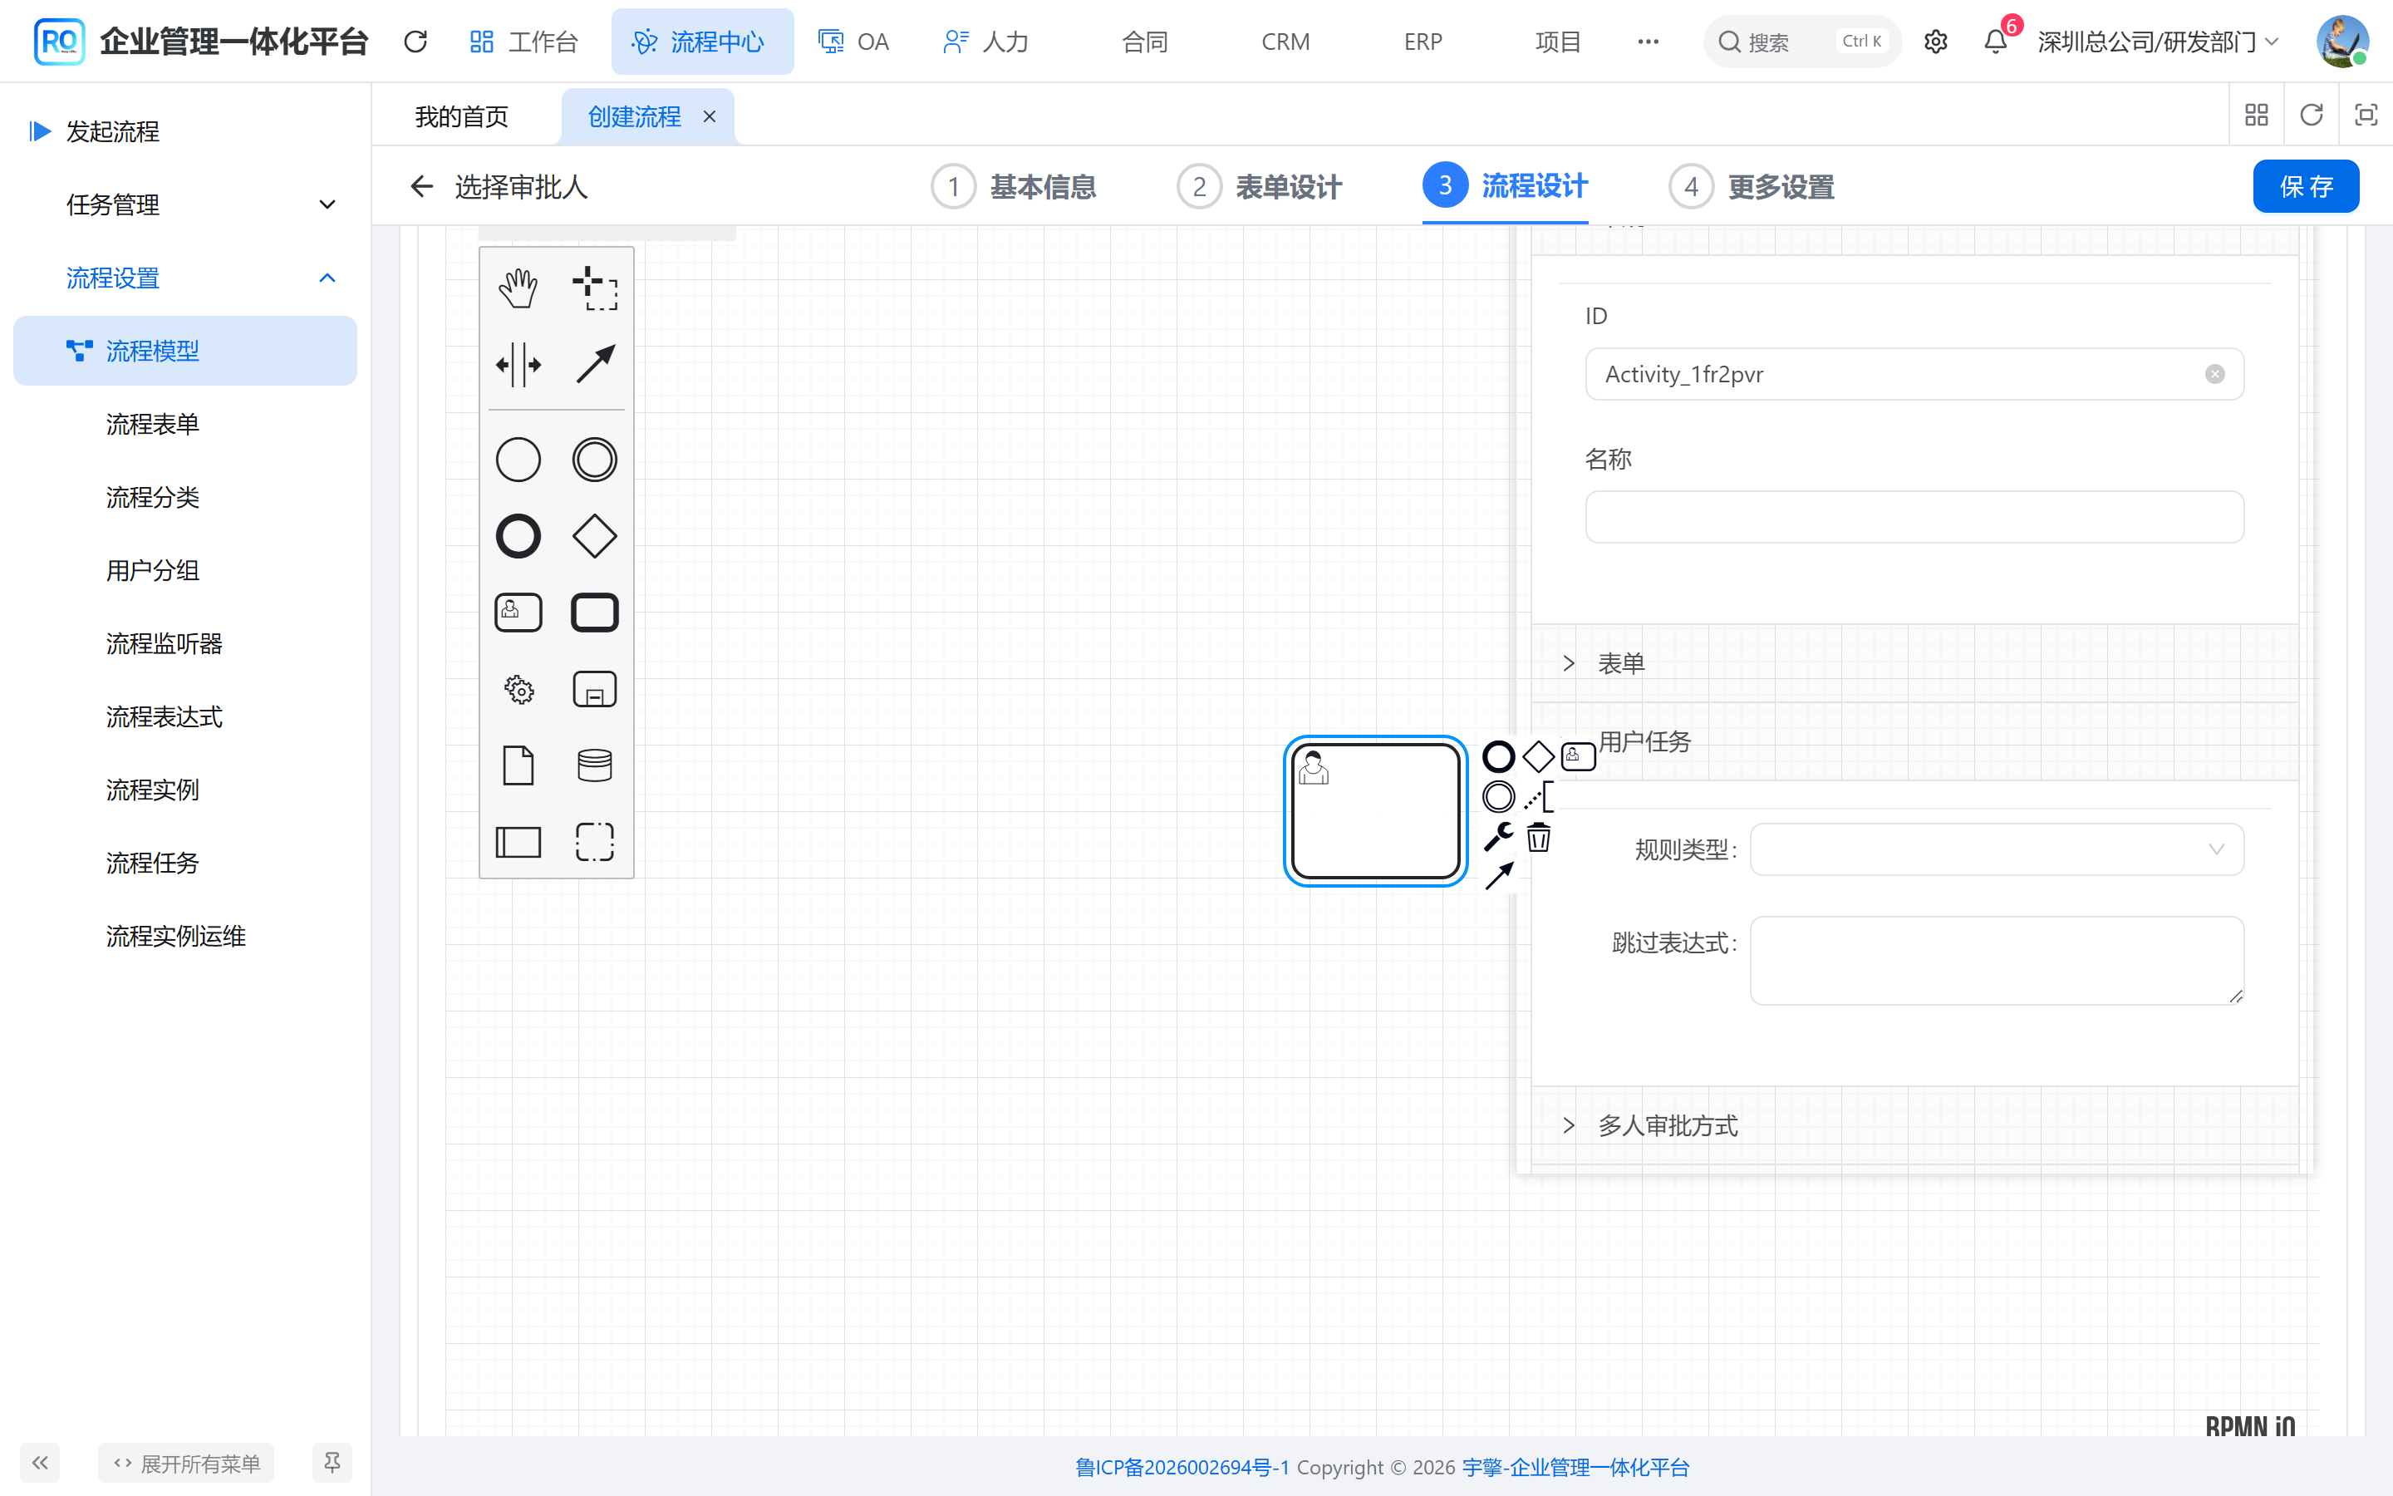Open notifications bell icon
The height and width of the screenshot is (1496, 2393).
(x=1996, y=42)
